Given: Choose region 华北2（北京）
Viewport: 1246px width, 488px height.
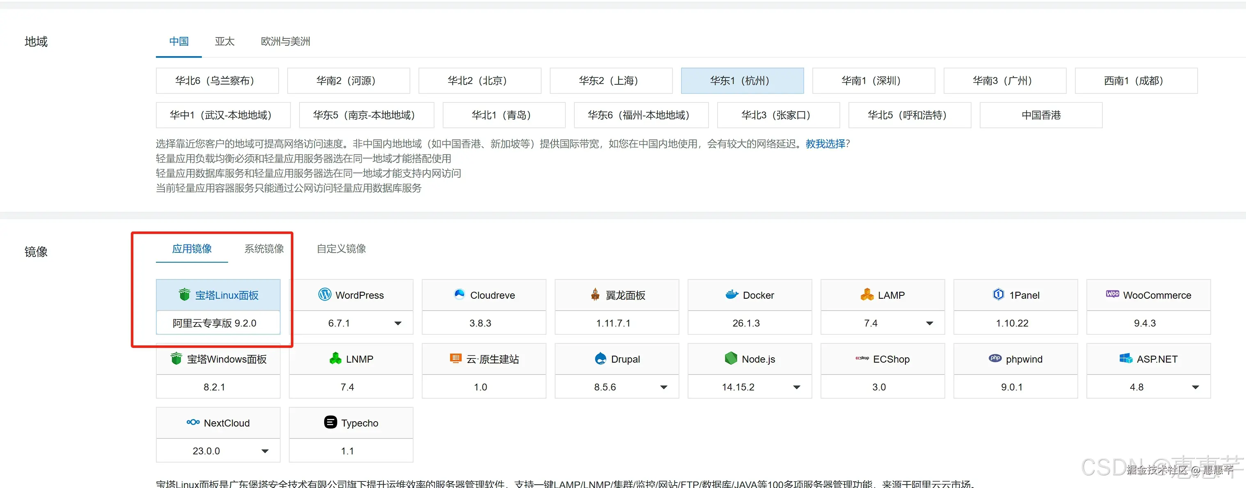Looking at the screenshot, I should tap(480, 81).
